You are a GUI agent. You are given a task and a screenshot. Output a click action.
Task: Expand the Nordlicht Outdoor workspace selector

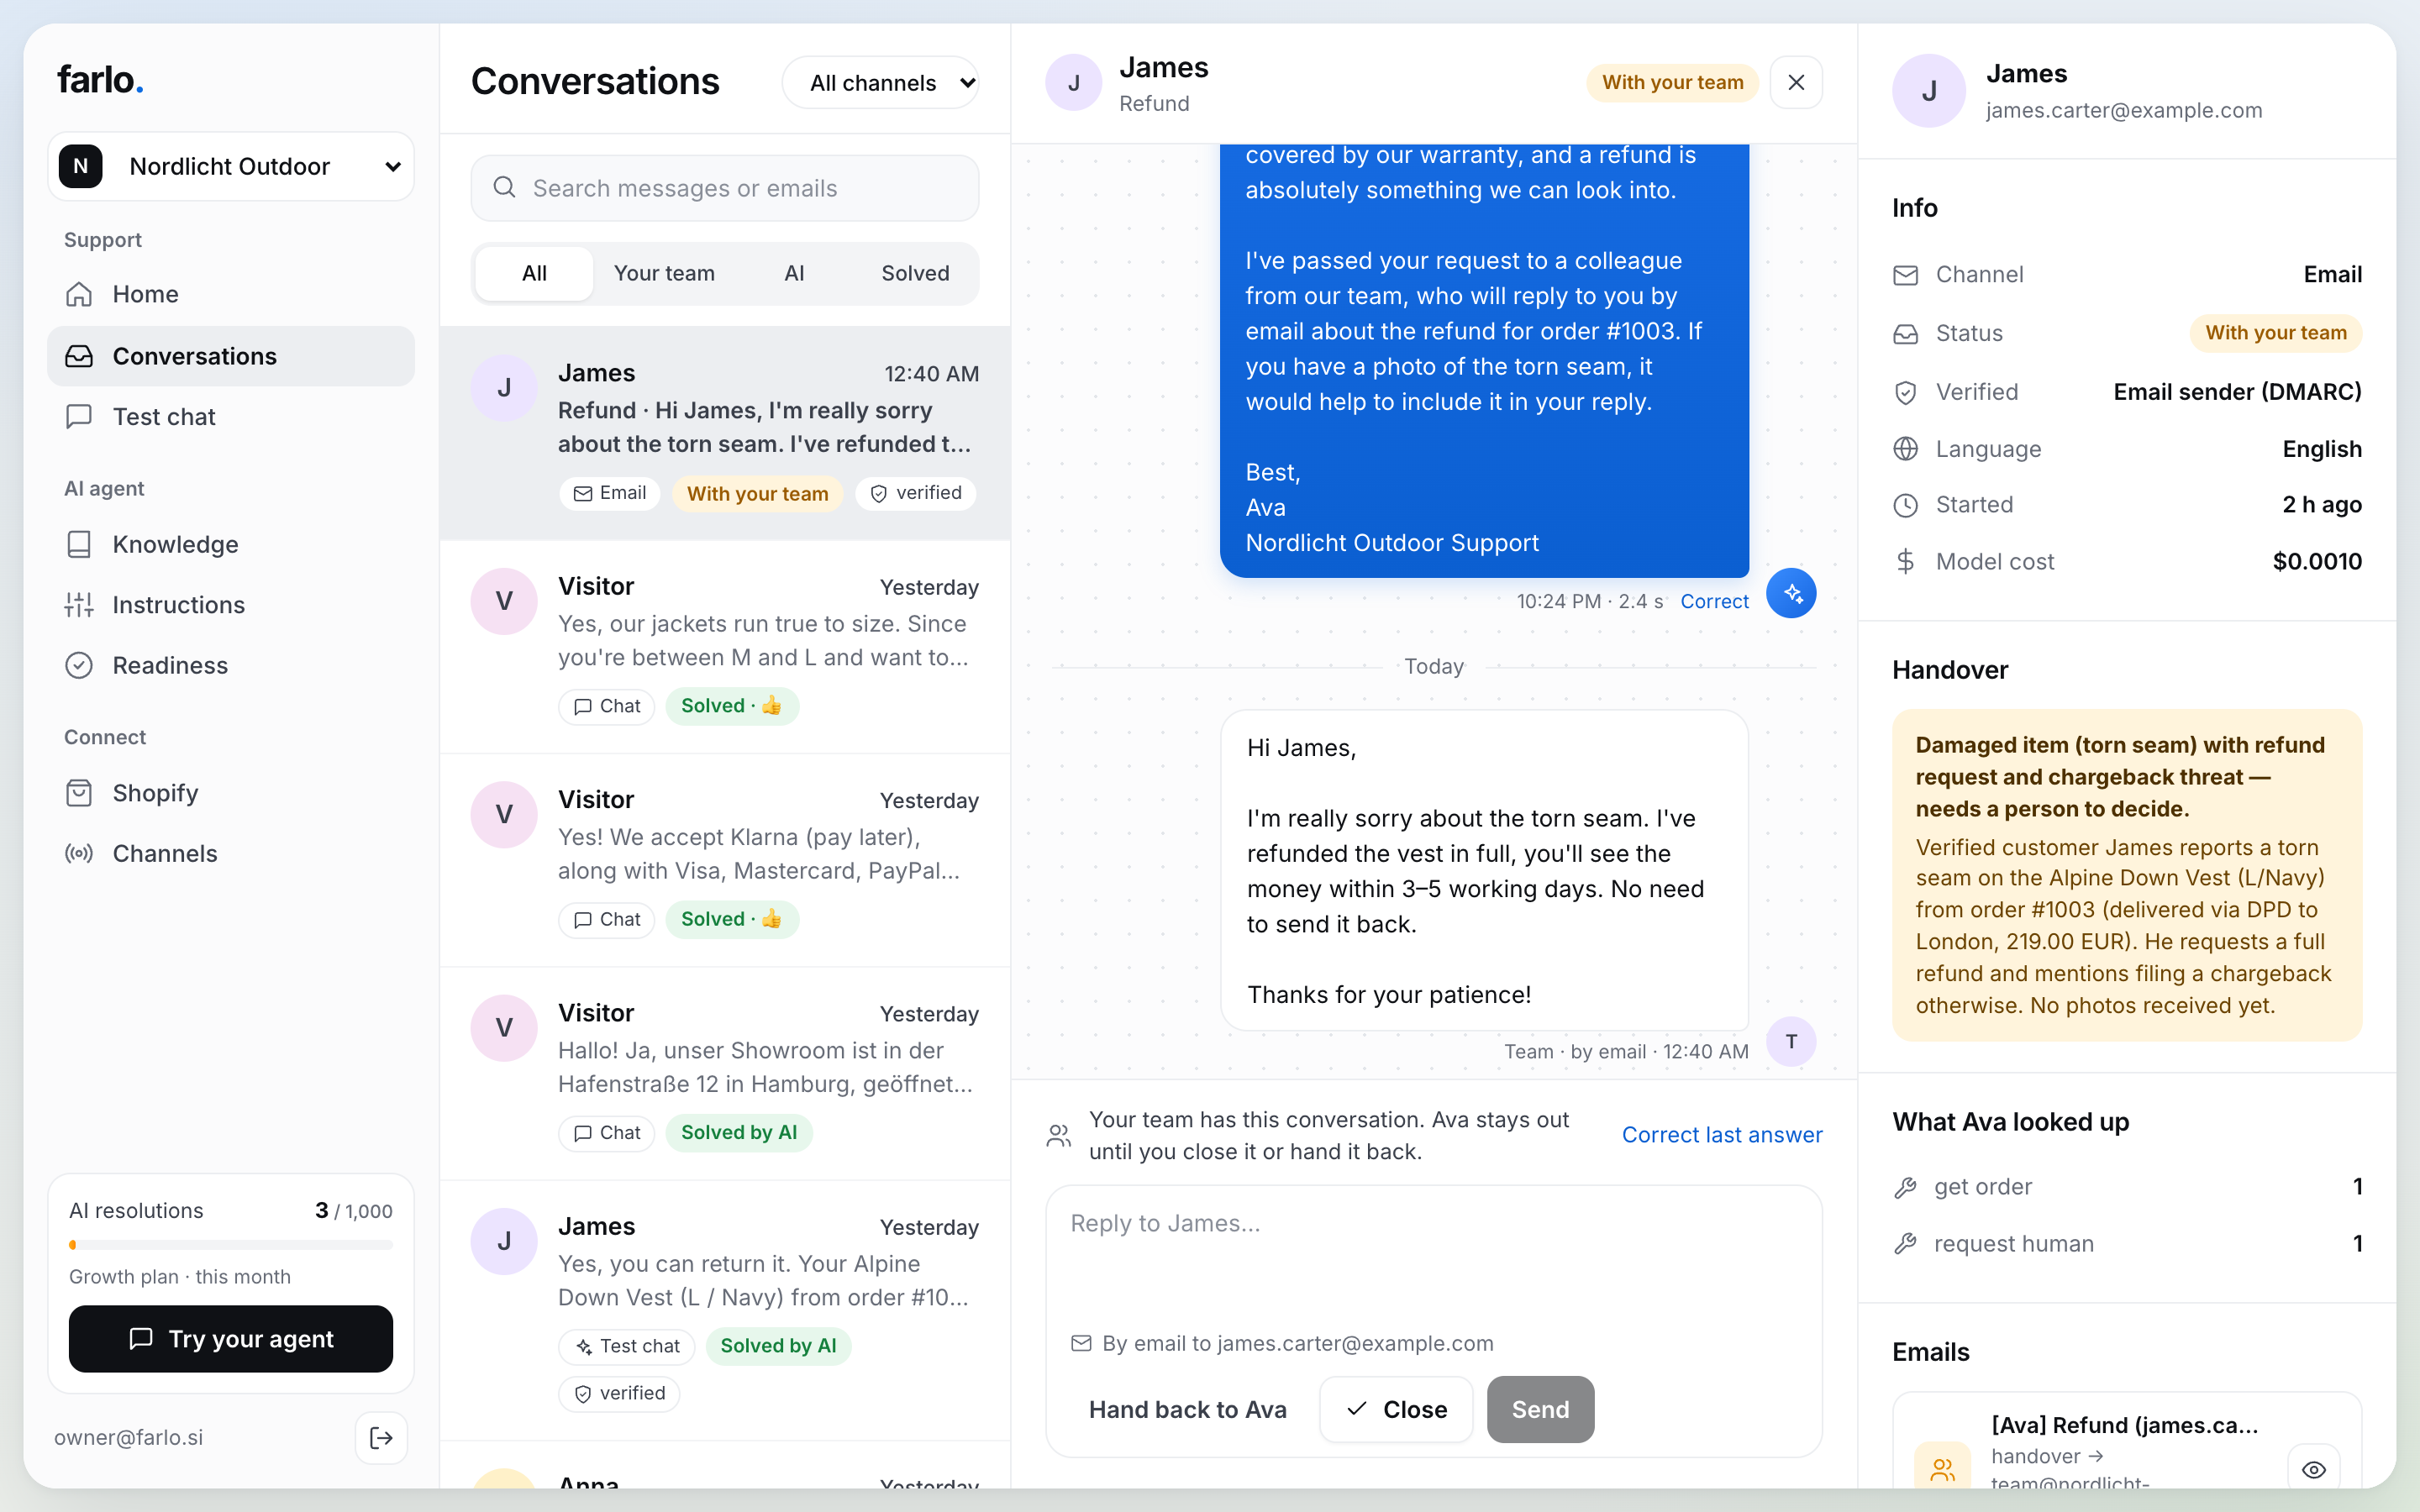(x=230, y=166)
